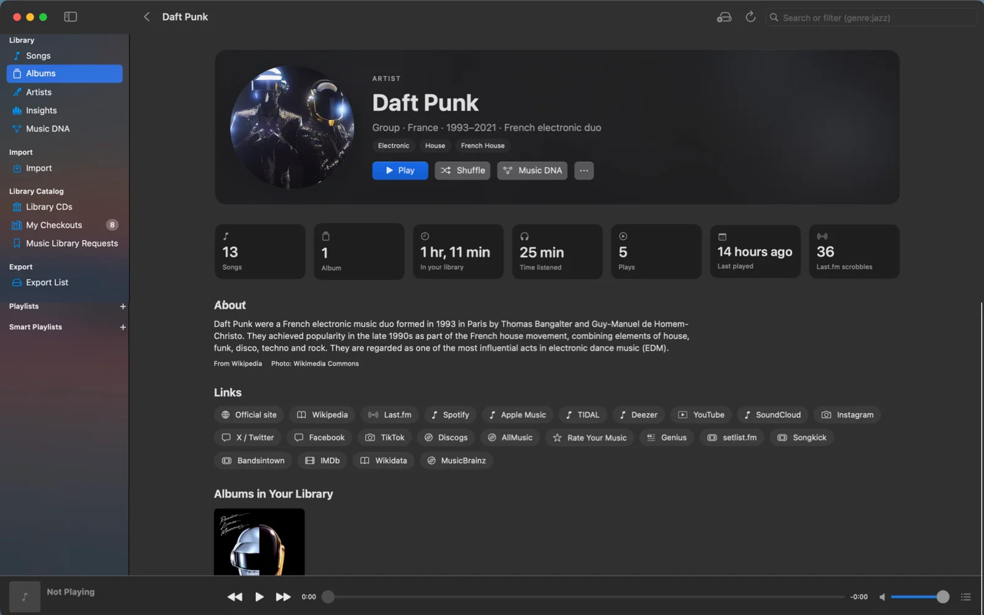The width and height of the screenshot is (984, 615).
Task: Open the Wikipedia link
Action: (322, 415)
